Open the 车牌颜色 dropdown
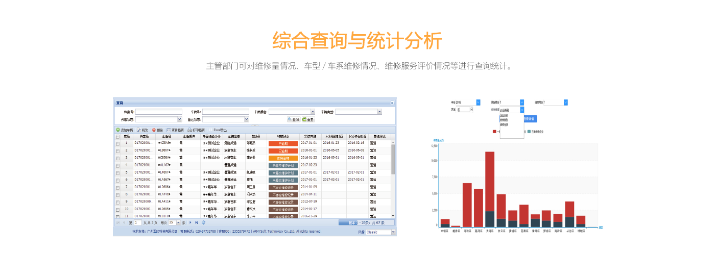Viewport: 715px width, 253px height. coord(313,112)
